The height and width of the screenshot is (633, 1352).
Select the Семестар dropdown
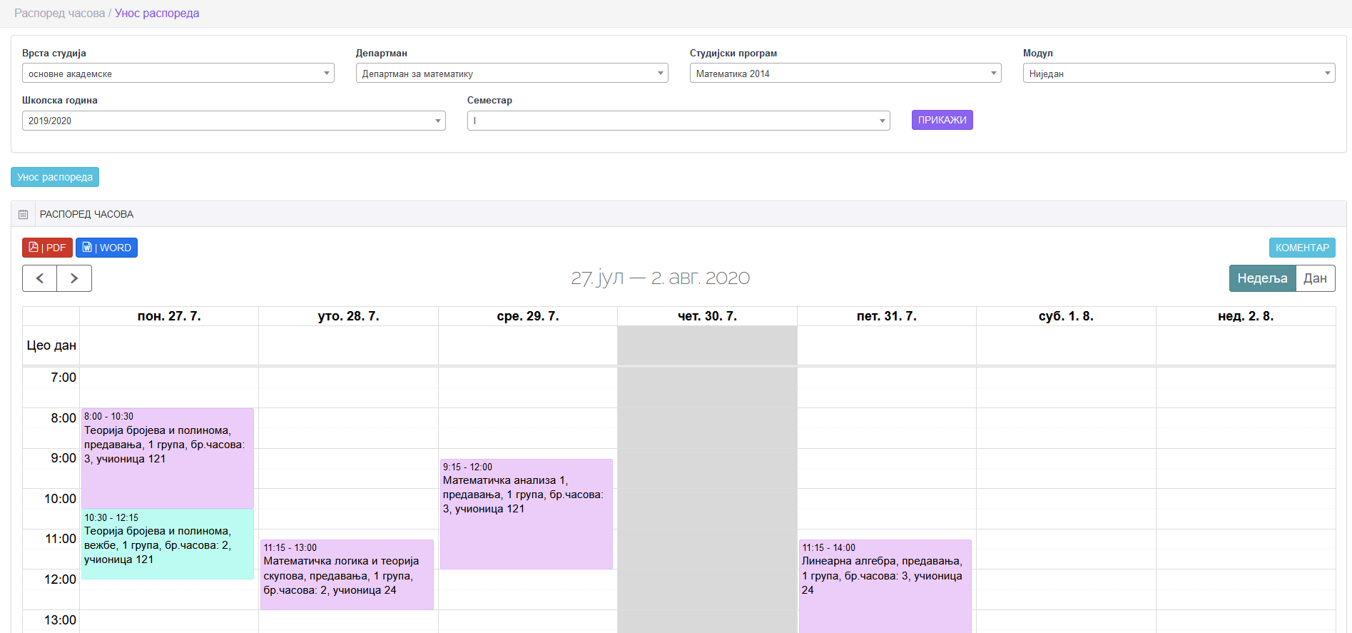678,121
